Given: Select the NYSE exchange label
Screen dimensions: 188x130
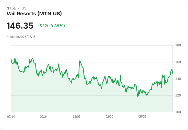Looking at the screenshot, I should (x=11, y=8).
